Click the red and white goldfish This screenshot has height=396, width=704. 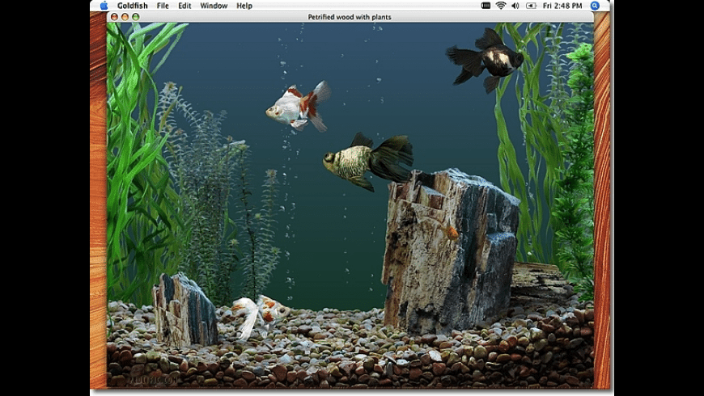(x=297, y=107)
